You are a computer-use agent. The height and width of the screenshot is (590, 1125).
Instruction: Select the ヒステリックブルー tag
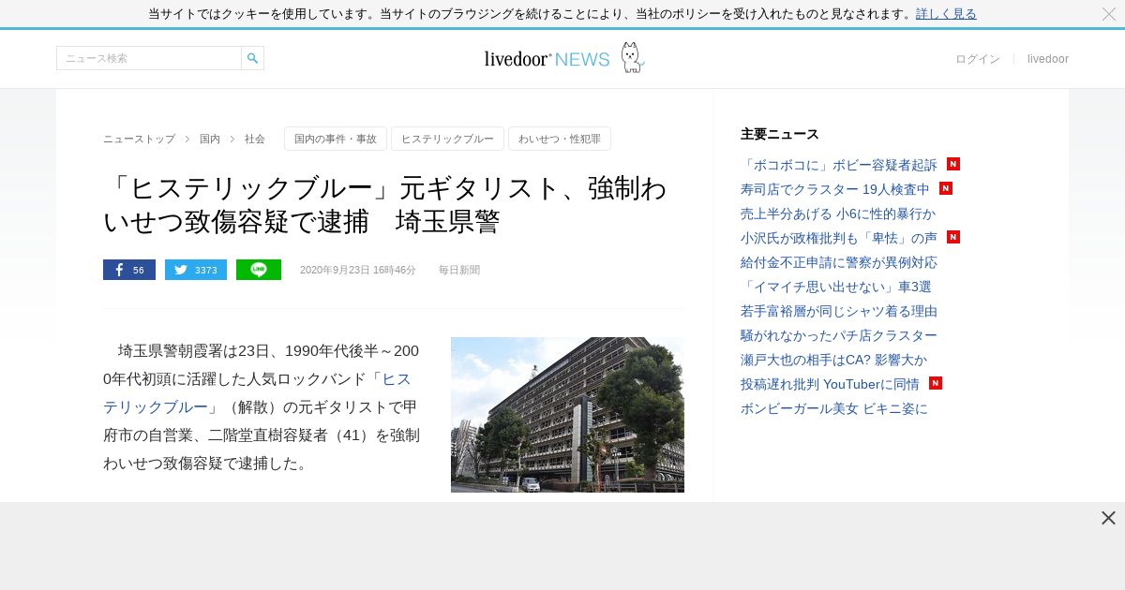(447, 139)
